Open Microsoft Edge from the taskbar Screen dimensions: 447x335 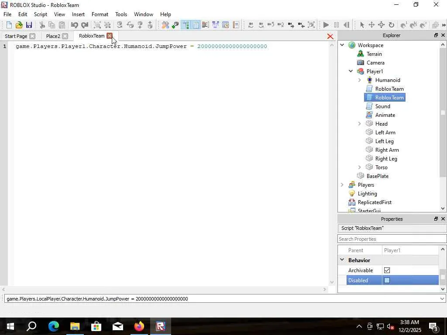coord(53,326)
